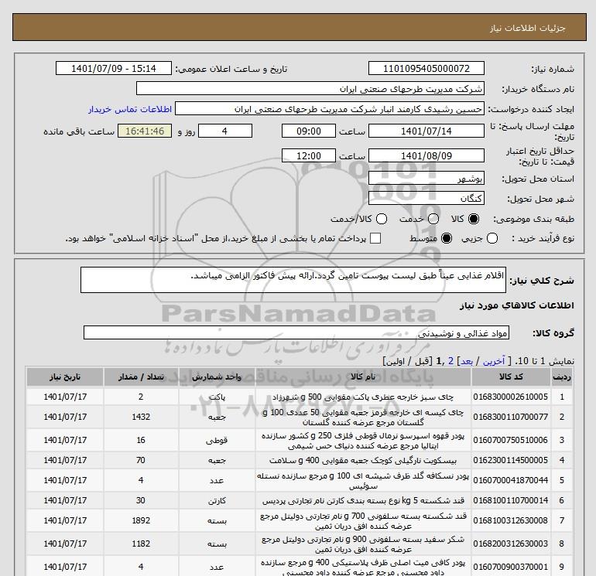Click the delivery city field کنگان
Viewport: 596px width, 576px height.
(426, 198)
